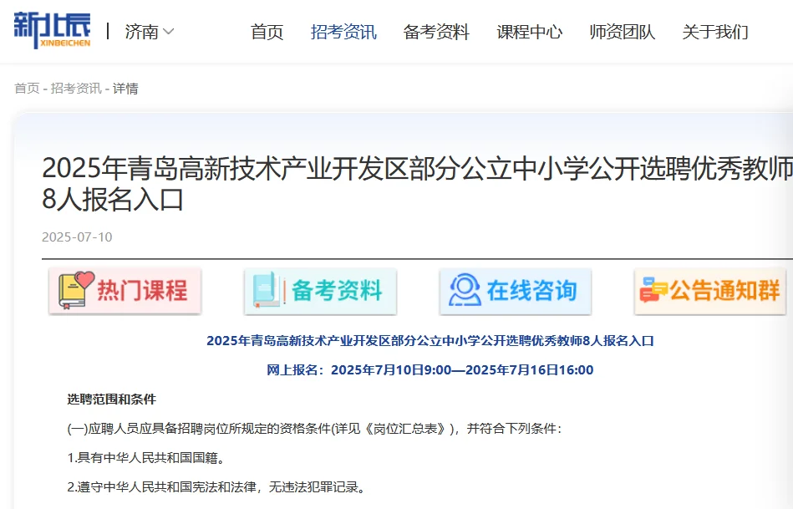Open the 师资团队 nav item
Viewport: 793px width, 509px height.
[622, 32]
